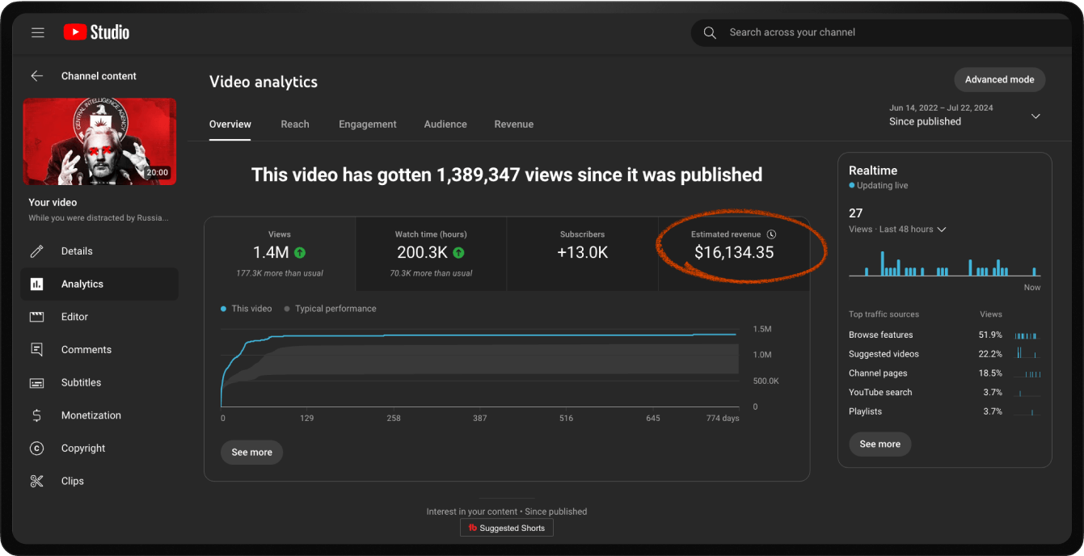This screenshot has height=556, width=1084.
Task: Select the Estimated revenue metric card
Action: [x=734, y=254]
